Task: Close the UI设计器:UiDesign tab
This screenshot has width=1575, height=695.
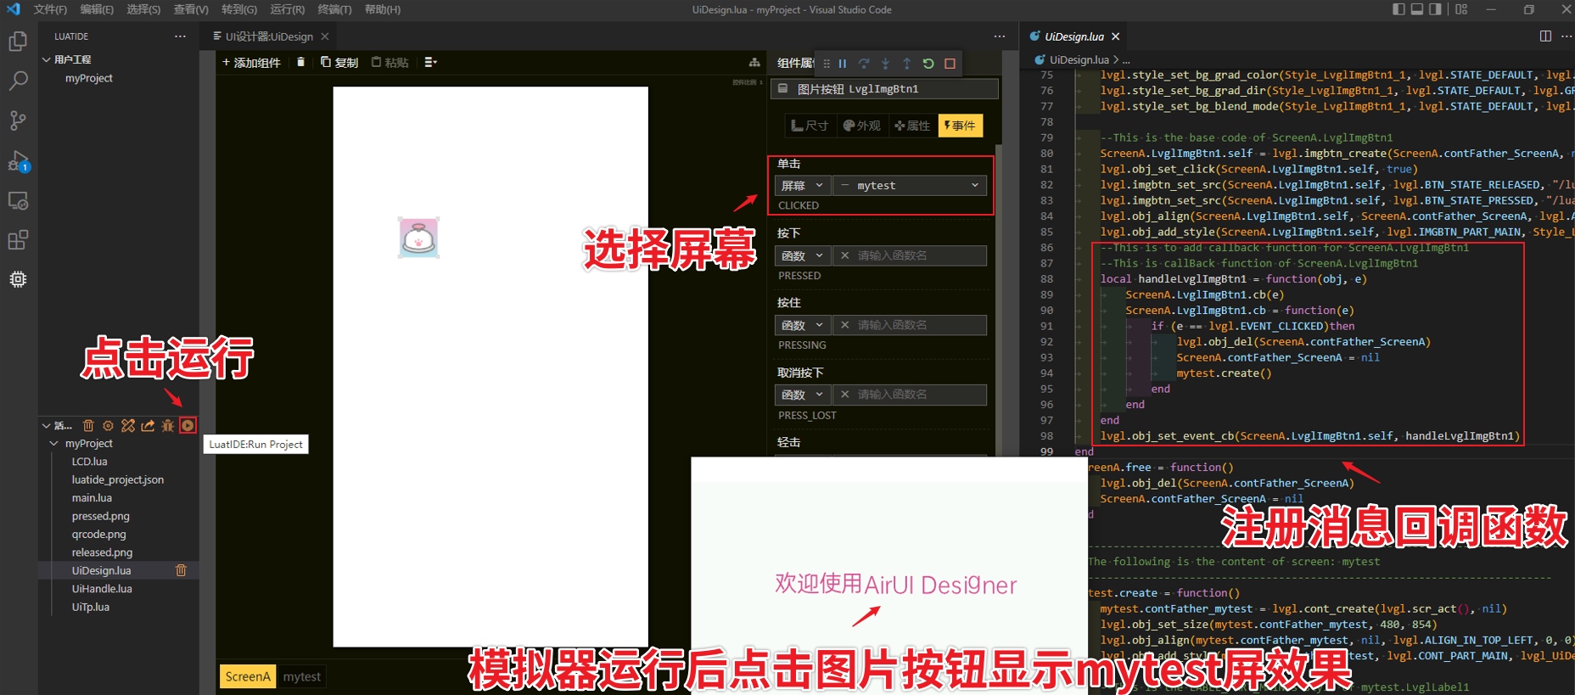Action: coord(325,36)
